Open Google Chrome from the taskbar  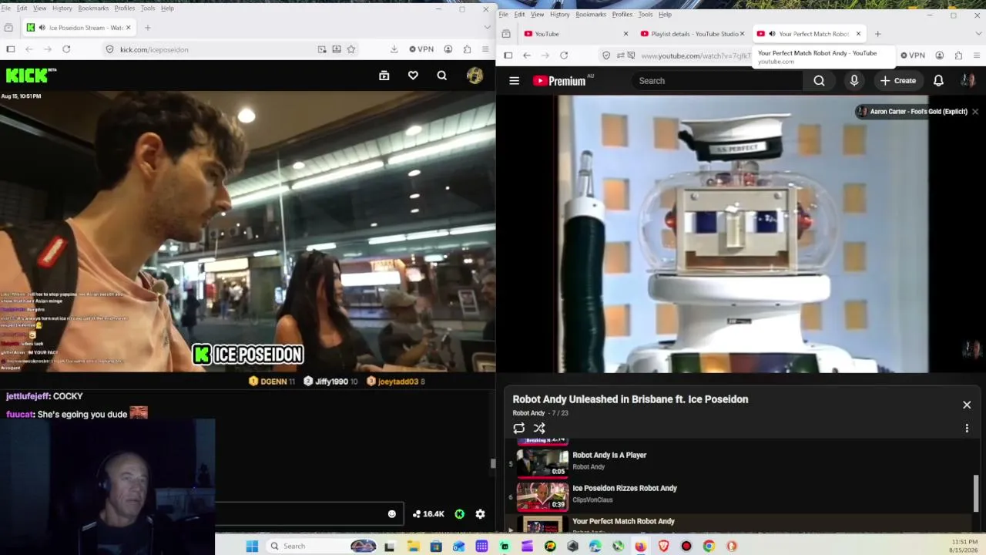pyautogui.click(x=709, y=547)
